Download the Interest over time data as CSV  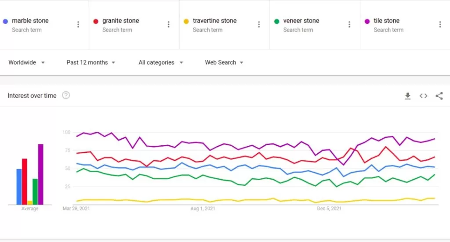407,96
